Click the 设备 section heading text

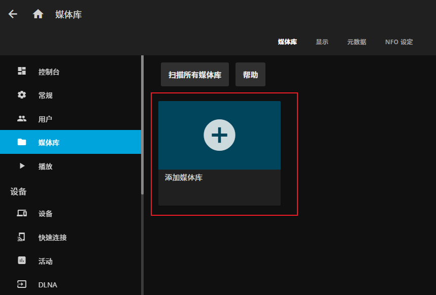tap(18, 191)
